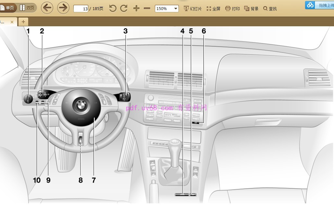Open the 150% zoom level dropdown

[x=167, y=9]
